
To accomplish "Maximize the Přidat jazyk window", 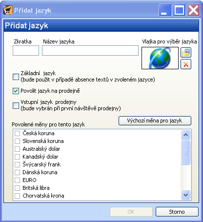I will (x=179, y=10).
